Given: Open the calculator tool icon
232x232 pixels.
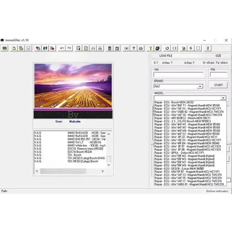Looking at the screenshot, I should point(110,48).
